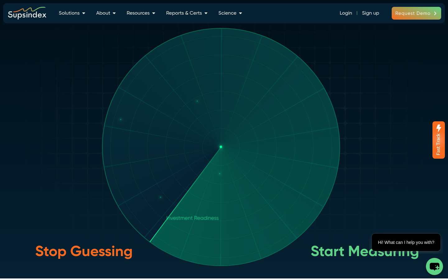Click the chat greeting message popup
The image size is (448, 280).
[406, 242]
